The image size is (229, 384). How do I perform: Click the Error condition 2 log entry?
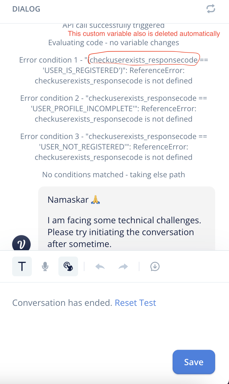(x=114, y=109)
